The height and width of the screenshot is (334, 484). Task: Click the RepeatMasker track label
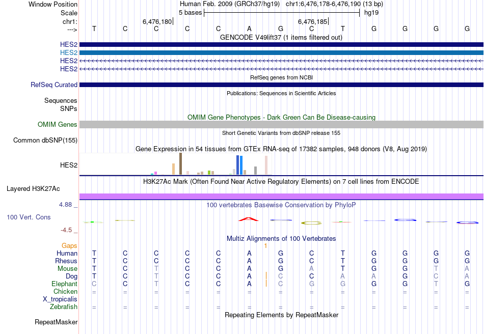[56, 322]
